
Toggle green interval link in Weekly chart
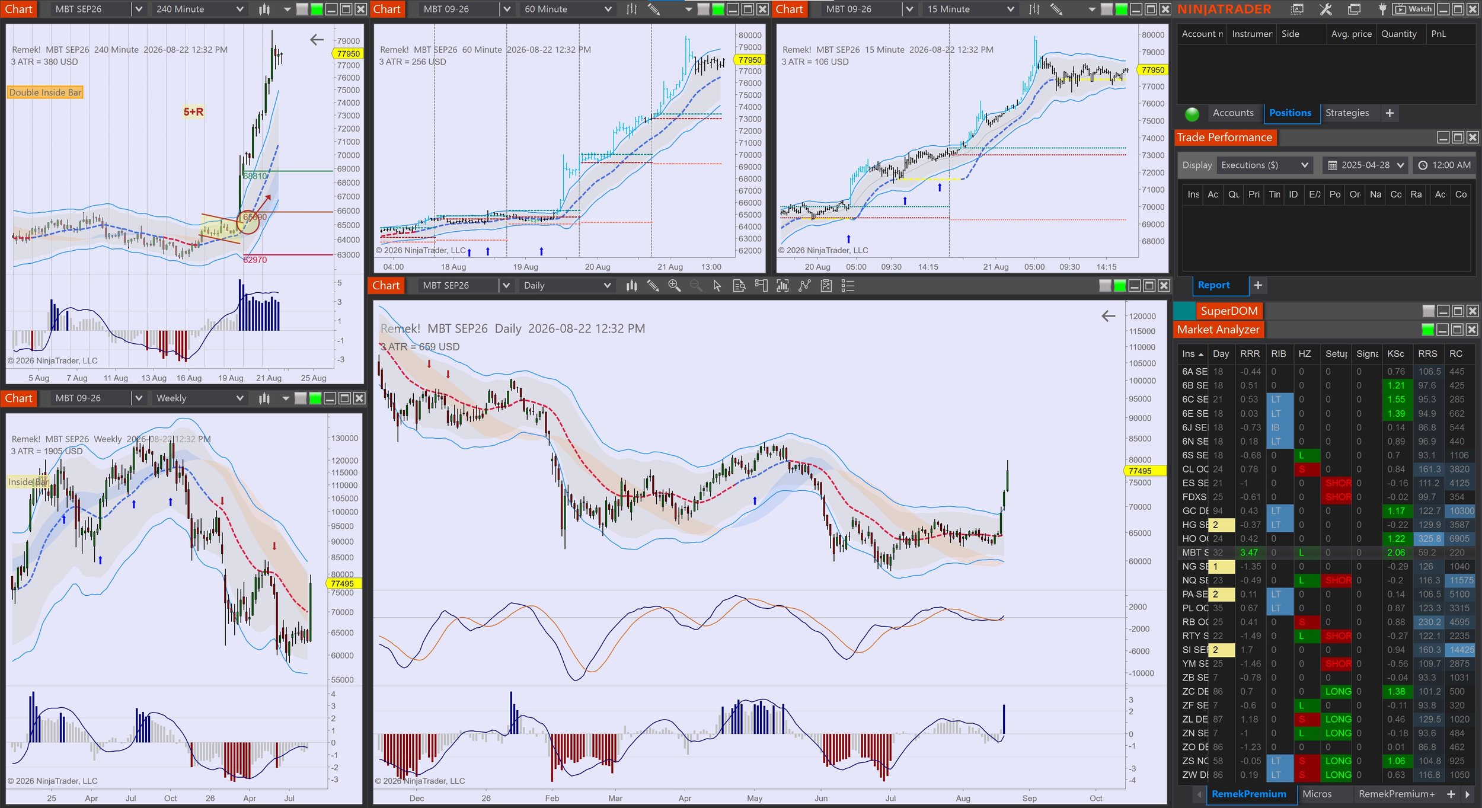315,398
